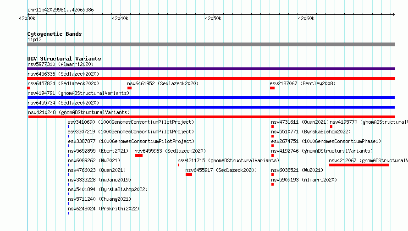The width and height of the screenshot is (408, 231).
Task: Click nsv4210248 (gnomADStructuralVariants) label
Action: coord(79,112)
